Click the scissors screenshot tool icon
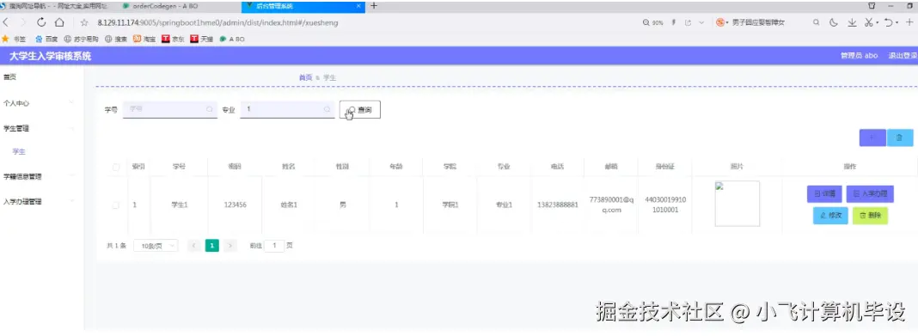Image resolution: width=918 pixels, height=336 pixels. coord(868,23)
